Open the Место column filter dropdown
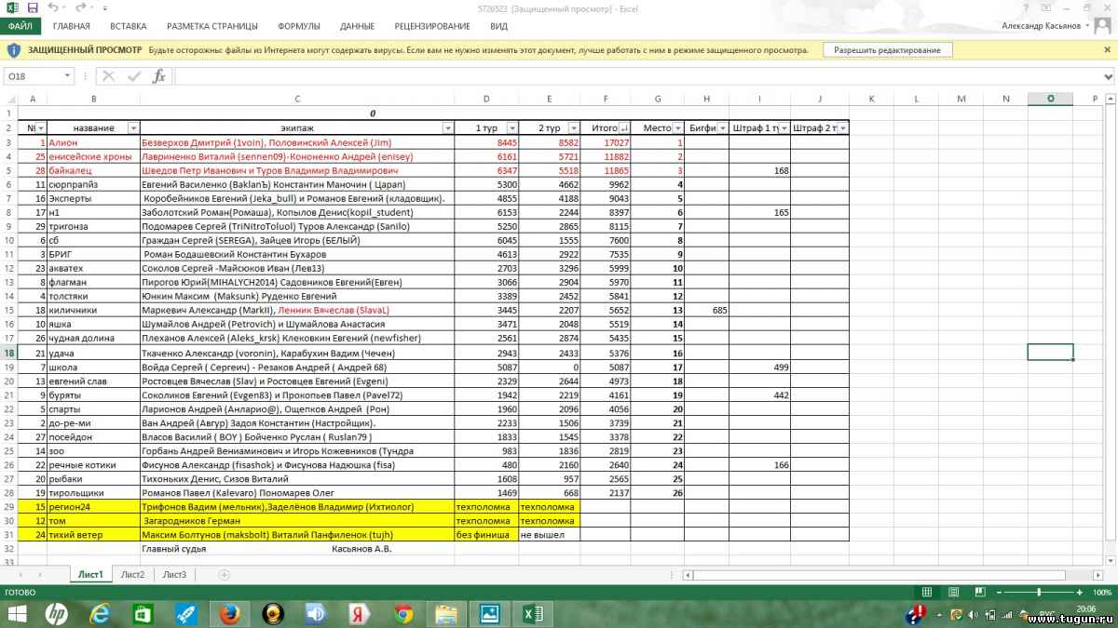1118x628 pixels. 677,127
